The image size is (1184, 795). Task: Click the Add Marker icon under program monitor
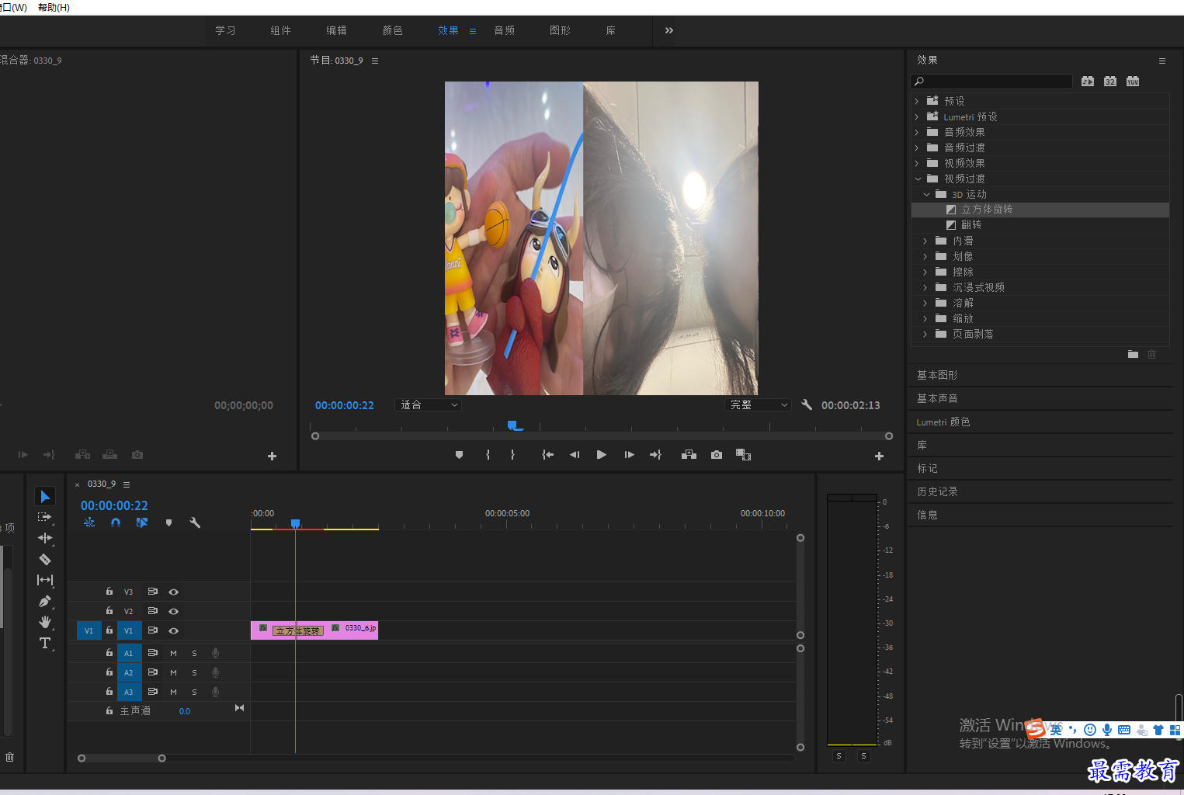(x=459, y=455)
